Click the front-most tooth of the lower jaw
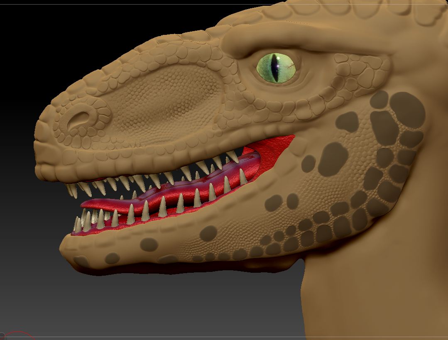This screenshot has height=340, width=448. (77, 225)
